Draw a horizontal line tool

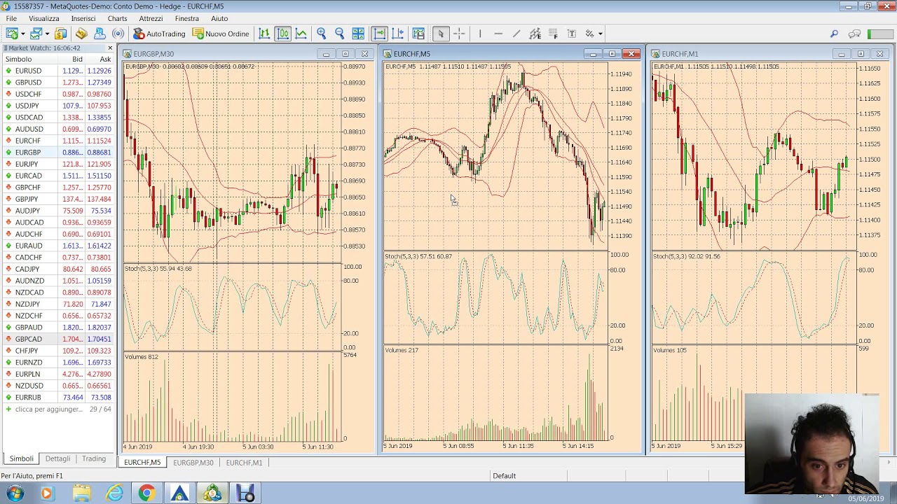click(x=498, y=34)
